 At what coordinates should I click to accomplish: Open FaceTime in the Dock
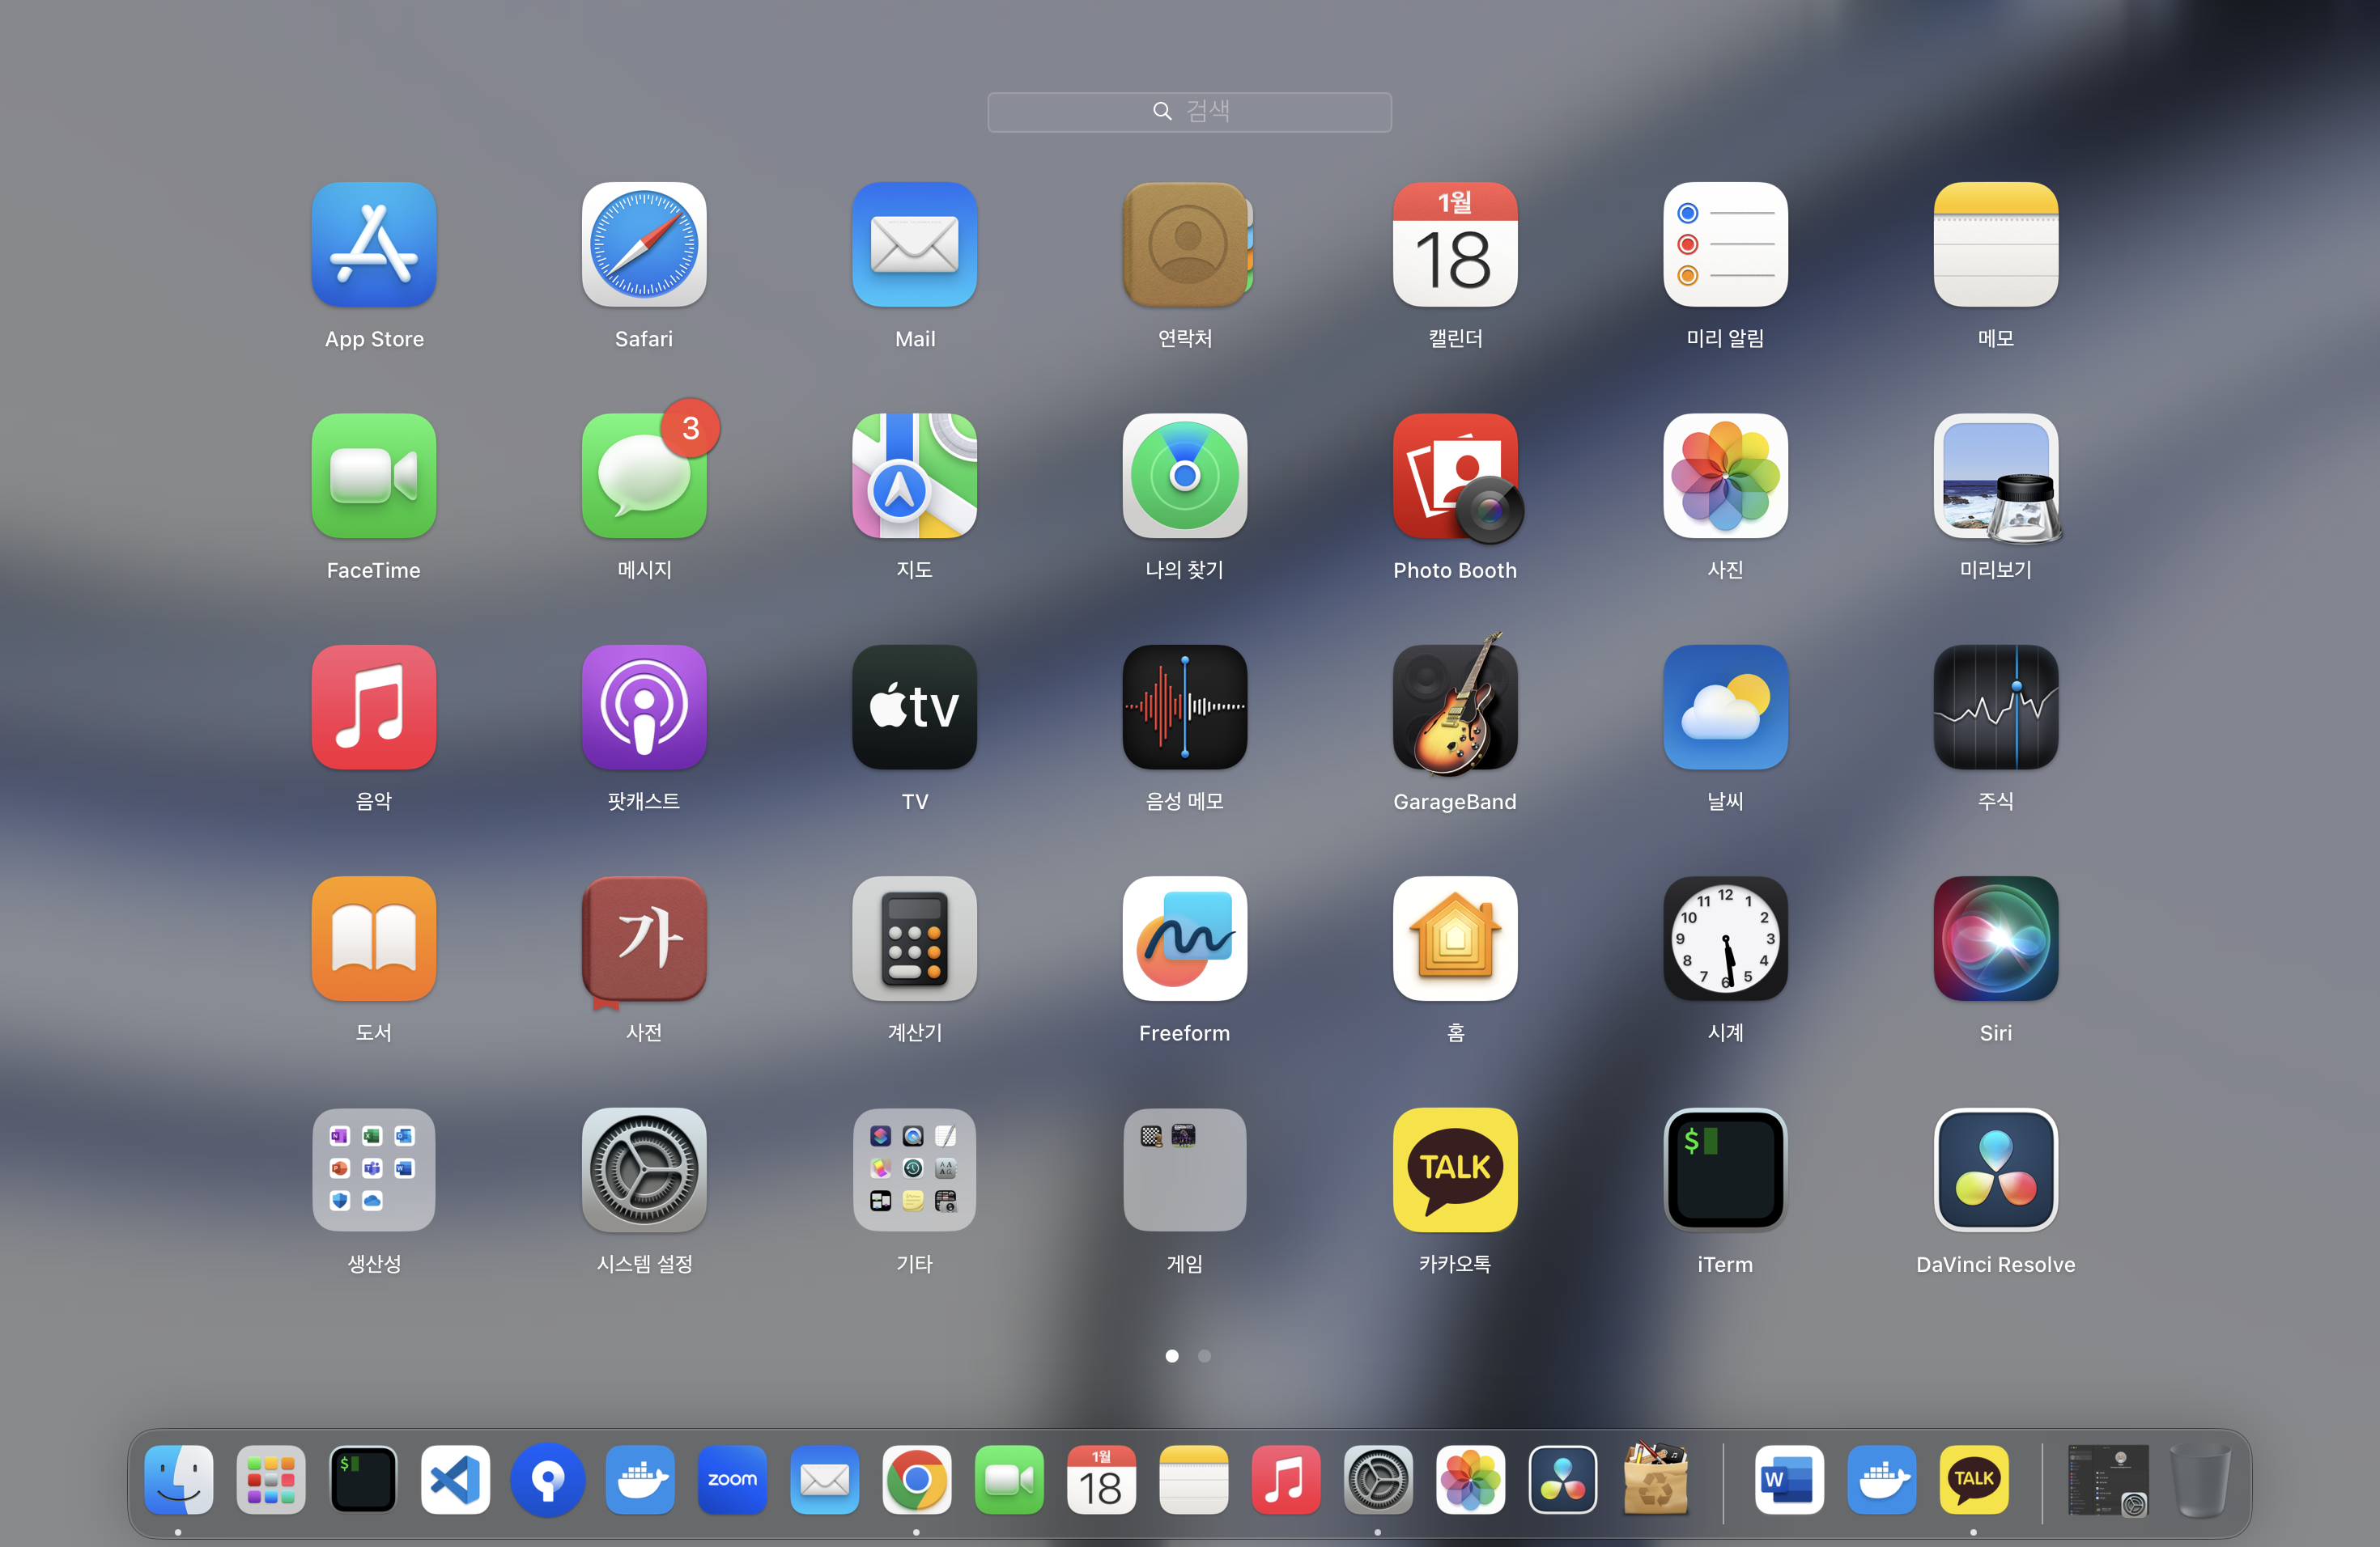click(1009, 1479)
